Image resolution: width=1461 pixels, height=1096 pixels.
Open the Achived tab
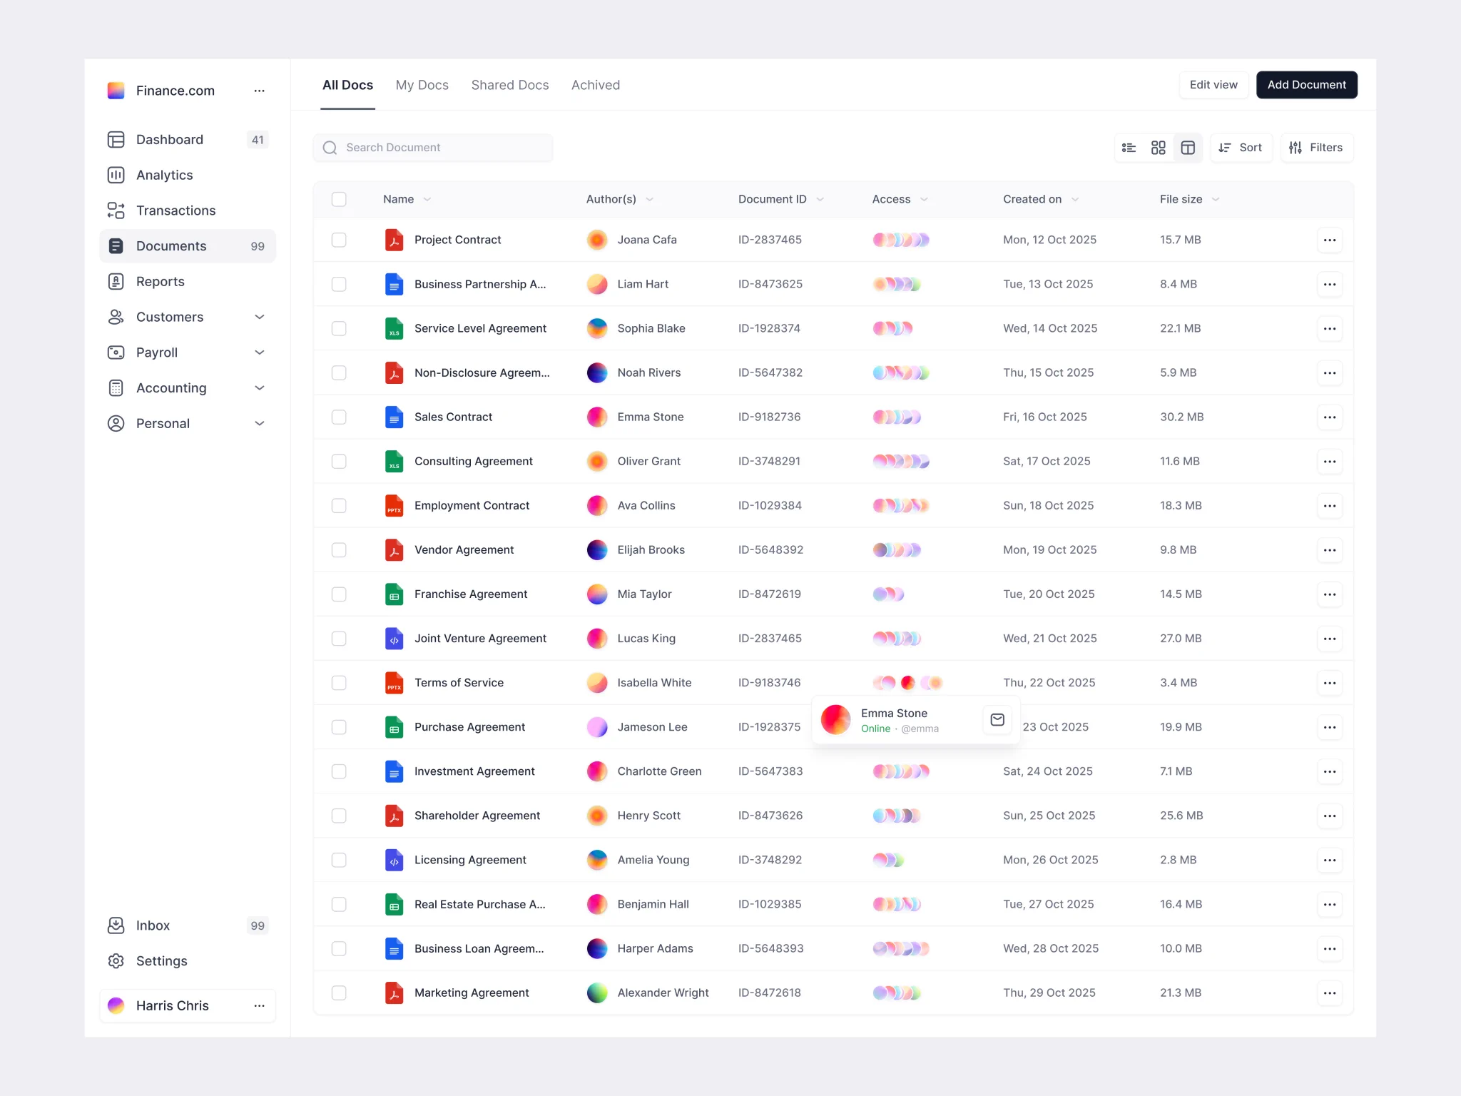596,85
